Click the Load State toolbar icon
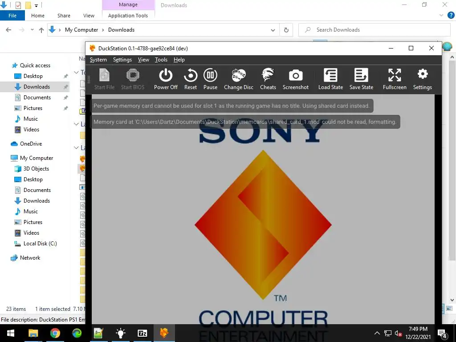456x342 pixels. (x=330, y=79)
